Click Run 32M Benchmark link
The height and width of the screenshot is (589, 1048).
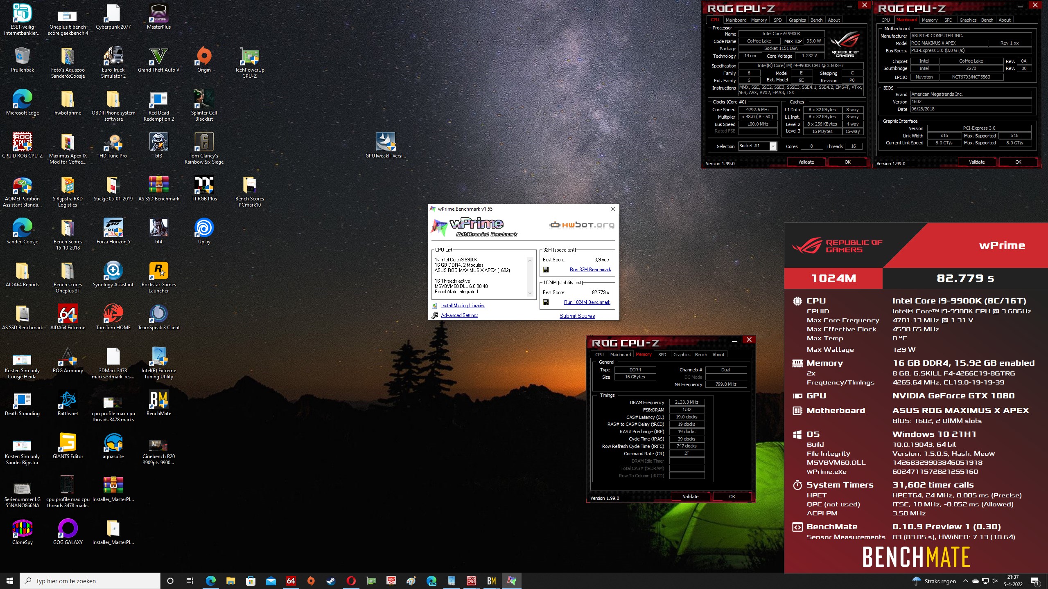pos(590,270)
